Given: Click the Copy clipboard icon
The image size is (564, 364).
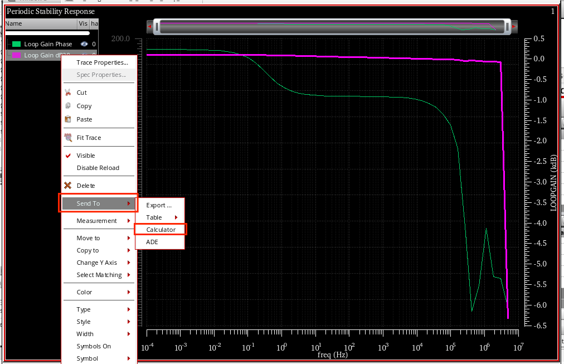Looking at the screenshot, I should point(67,106).
